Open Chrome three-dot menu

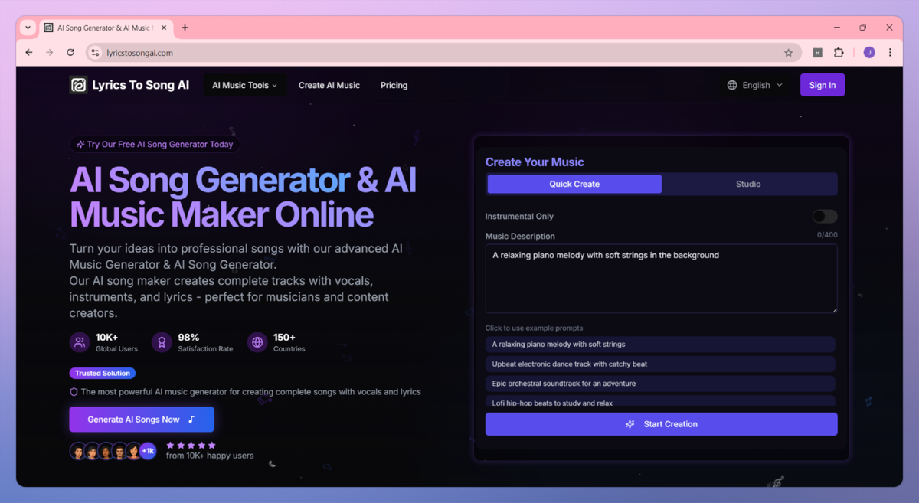click(890, 53)
